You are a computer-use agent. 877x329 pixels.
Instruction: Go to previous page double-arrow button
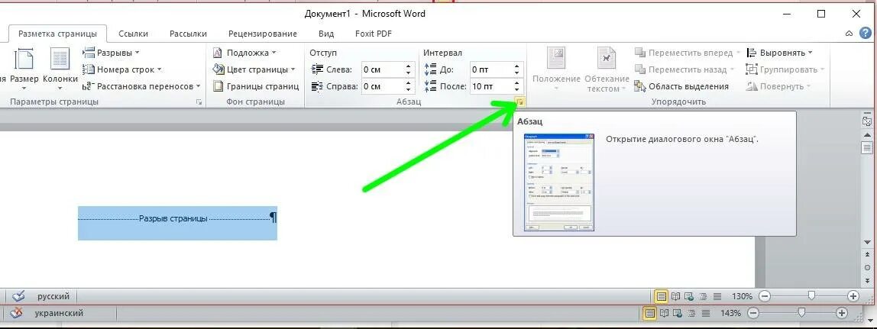point(868,255)
